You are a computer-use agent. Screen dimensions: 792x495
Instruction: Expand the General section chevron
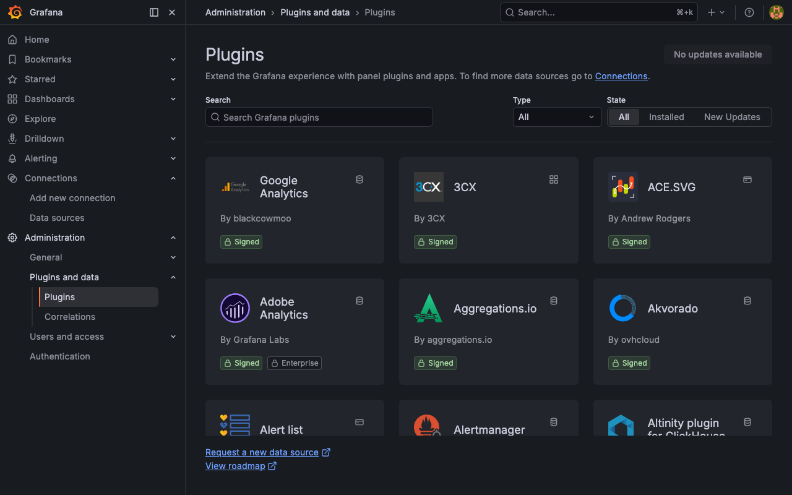[x=173, y=257]
